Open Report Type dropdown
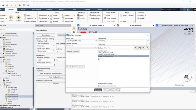This screenshot has width=196, height=110. point(81,41)
